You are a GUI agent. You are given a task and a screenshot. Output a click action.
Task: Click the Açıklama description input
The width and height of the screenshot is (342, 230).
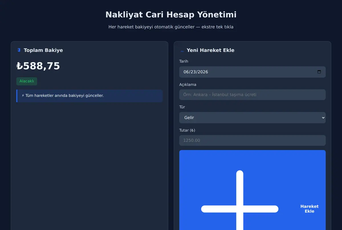point(252,95)
